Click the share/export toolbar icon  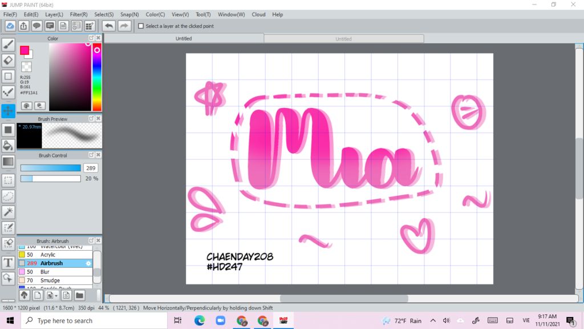pyautogui.click(x=23, y=26)
